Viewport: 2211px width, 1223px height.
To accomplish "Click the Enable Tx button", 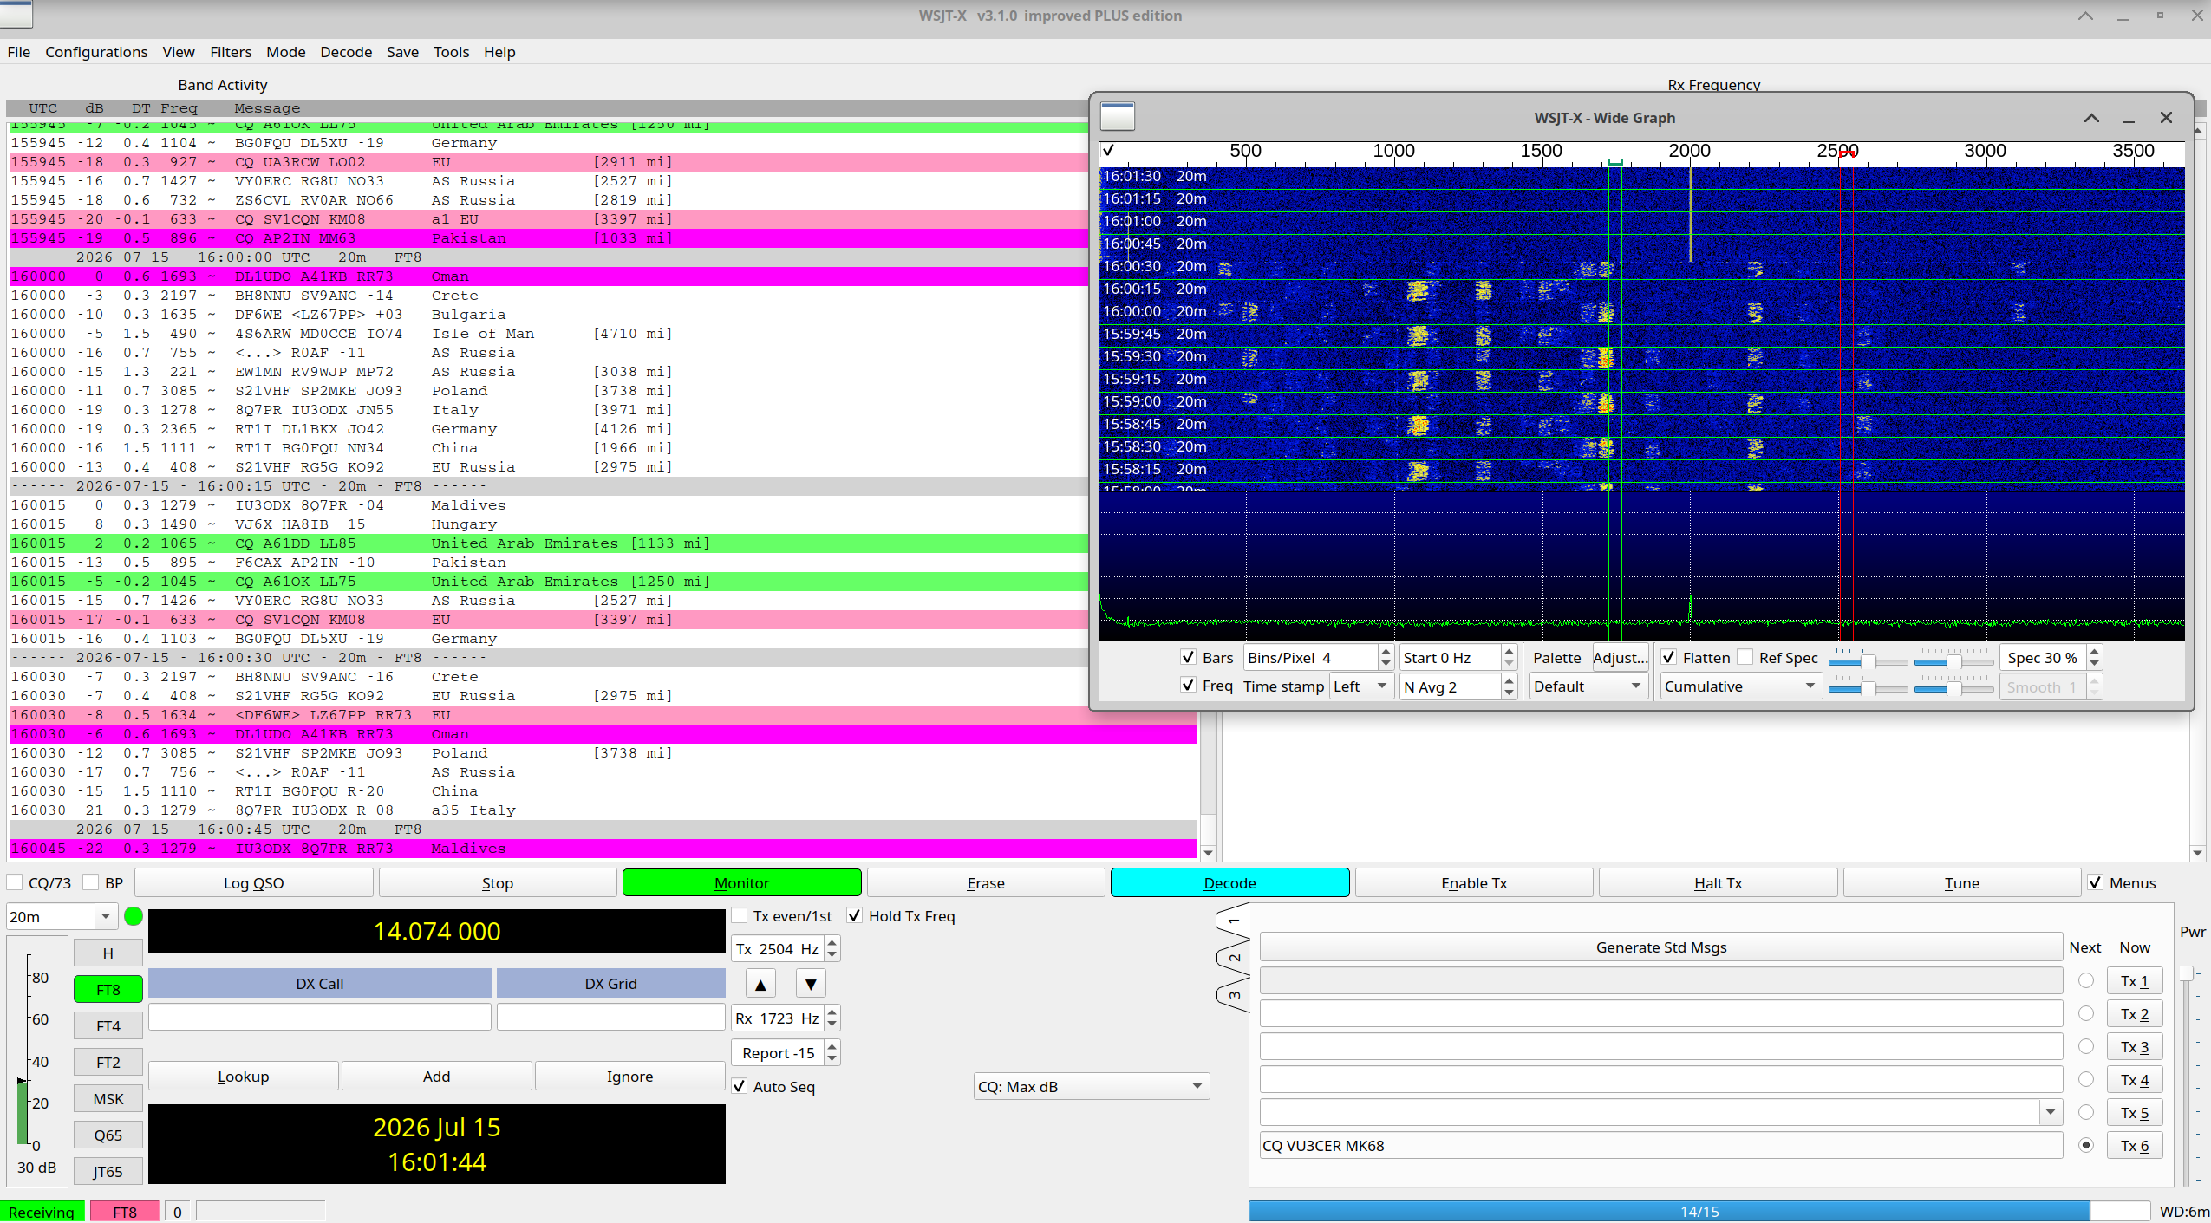I will 1474,882.
